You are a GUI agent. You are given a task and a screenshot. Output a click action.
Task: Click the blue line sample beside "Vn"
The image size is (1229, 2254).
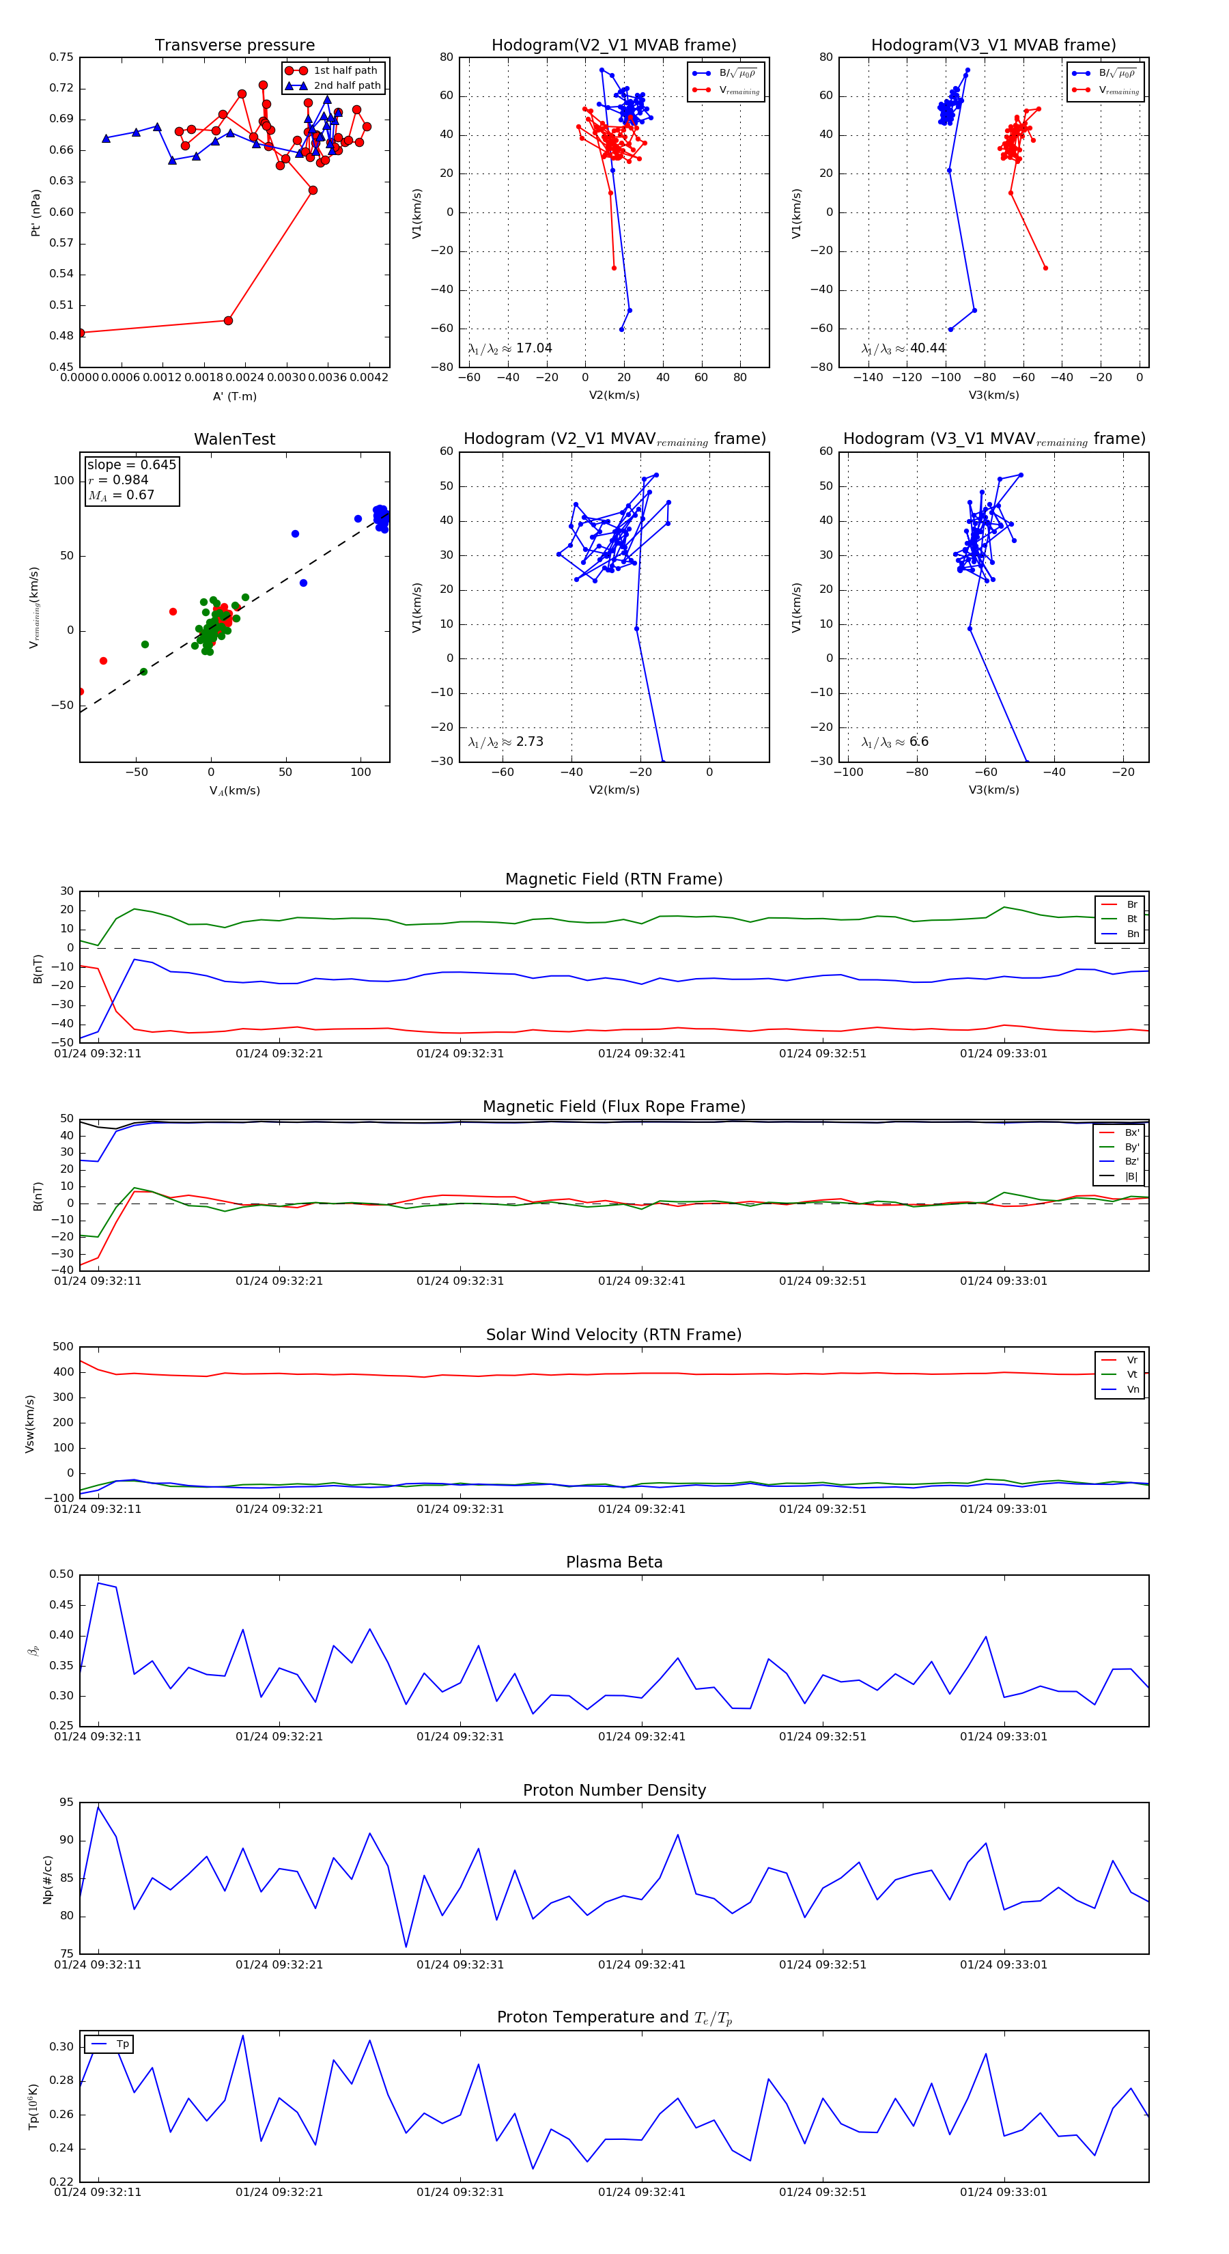tap(1108, 1391)
